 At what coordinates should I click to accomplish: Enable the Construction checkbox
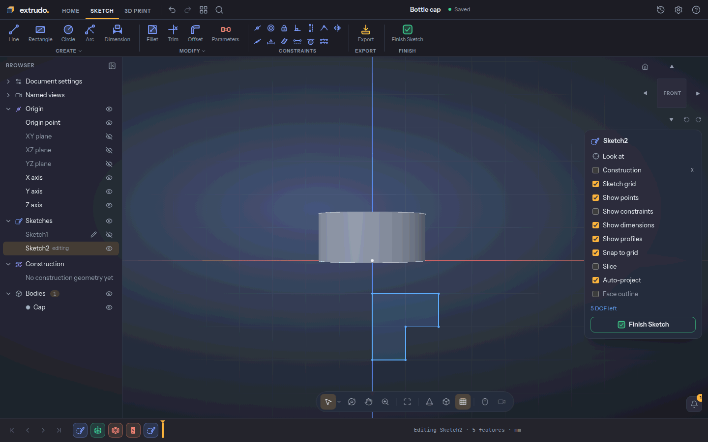pyautogui.click(x=595, y=170)
